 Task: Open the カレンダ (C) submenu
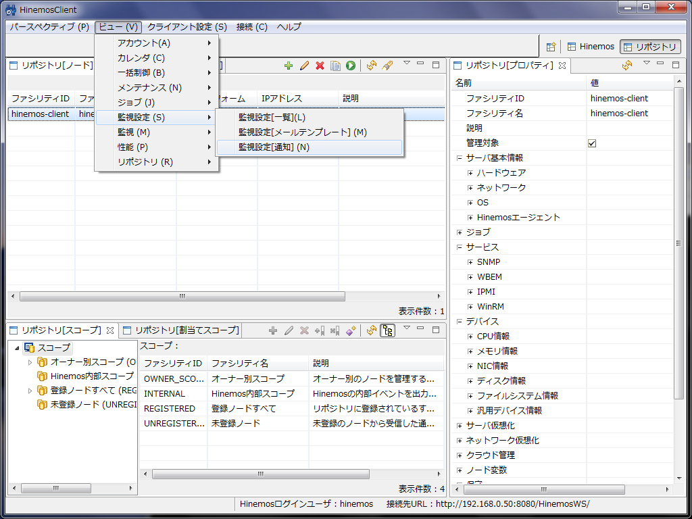pyautogui.click(x=157, y=58)
